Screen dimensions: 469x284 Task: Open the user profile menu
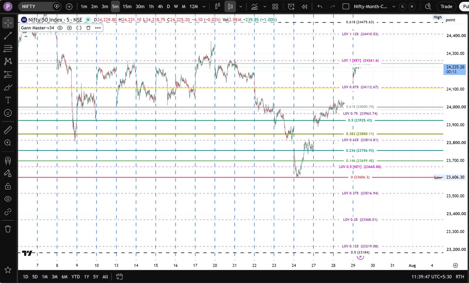(x=8, y=6)
